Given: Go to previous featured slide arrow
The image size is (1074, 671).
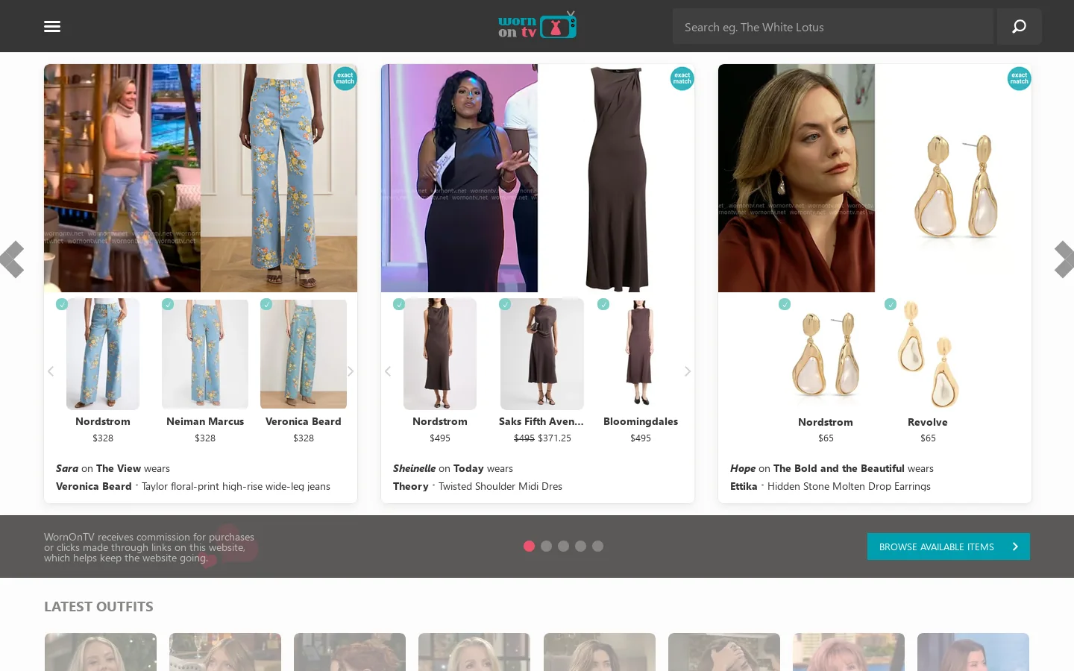Looking at the screenshot, I should [x=12, y=259].
